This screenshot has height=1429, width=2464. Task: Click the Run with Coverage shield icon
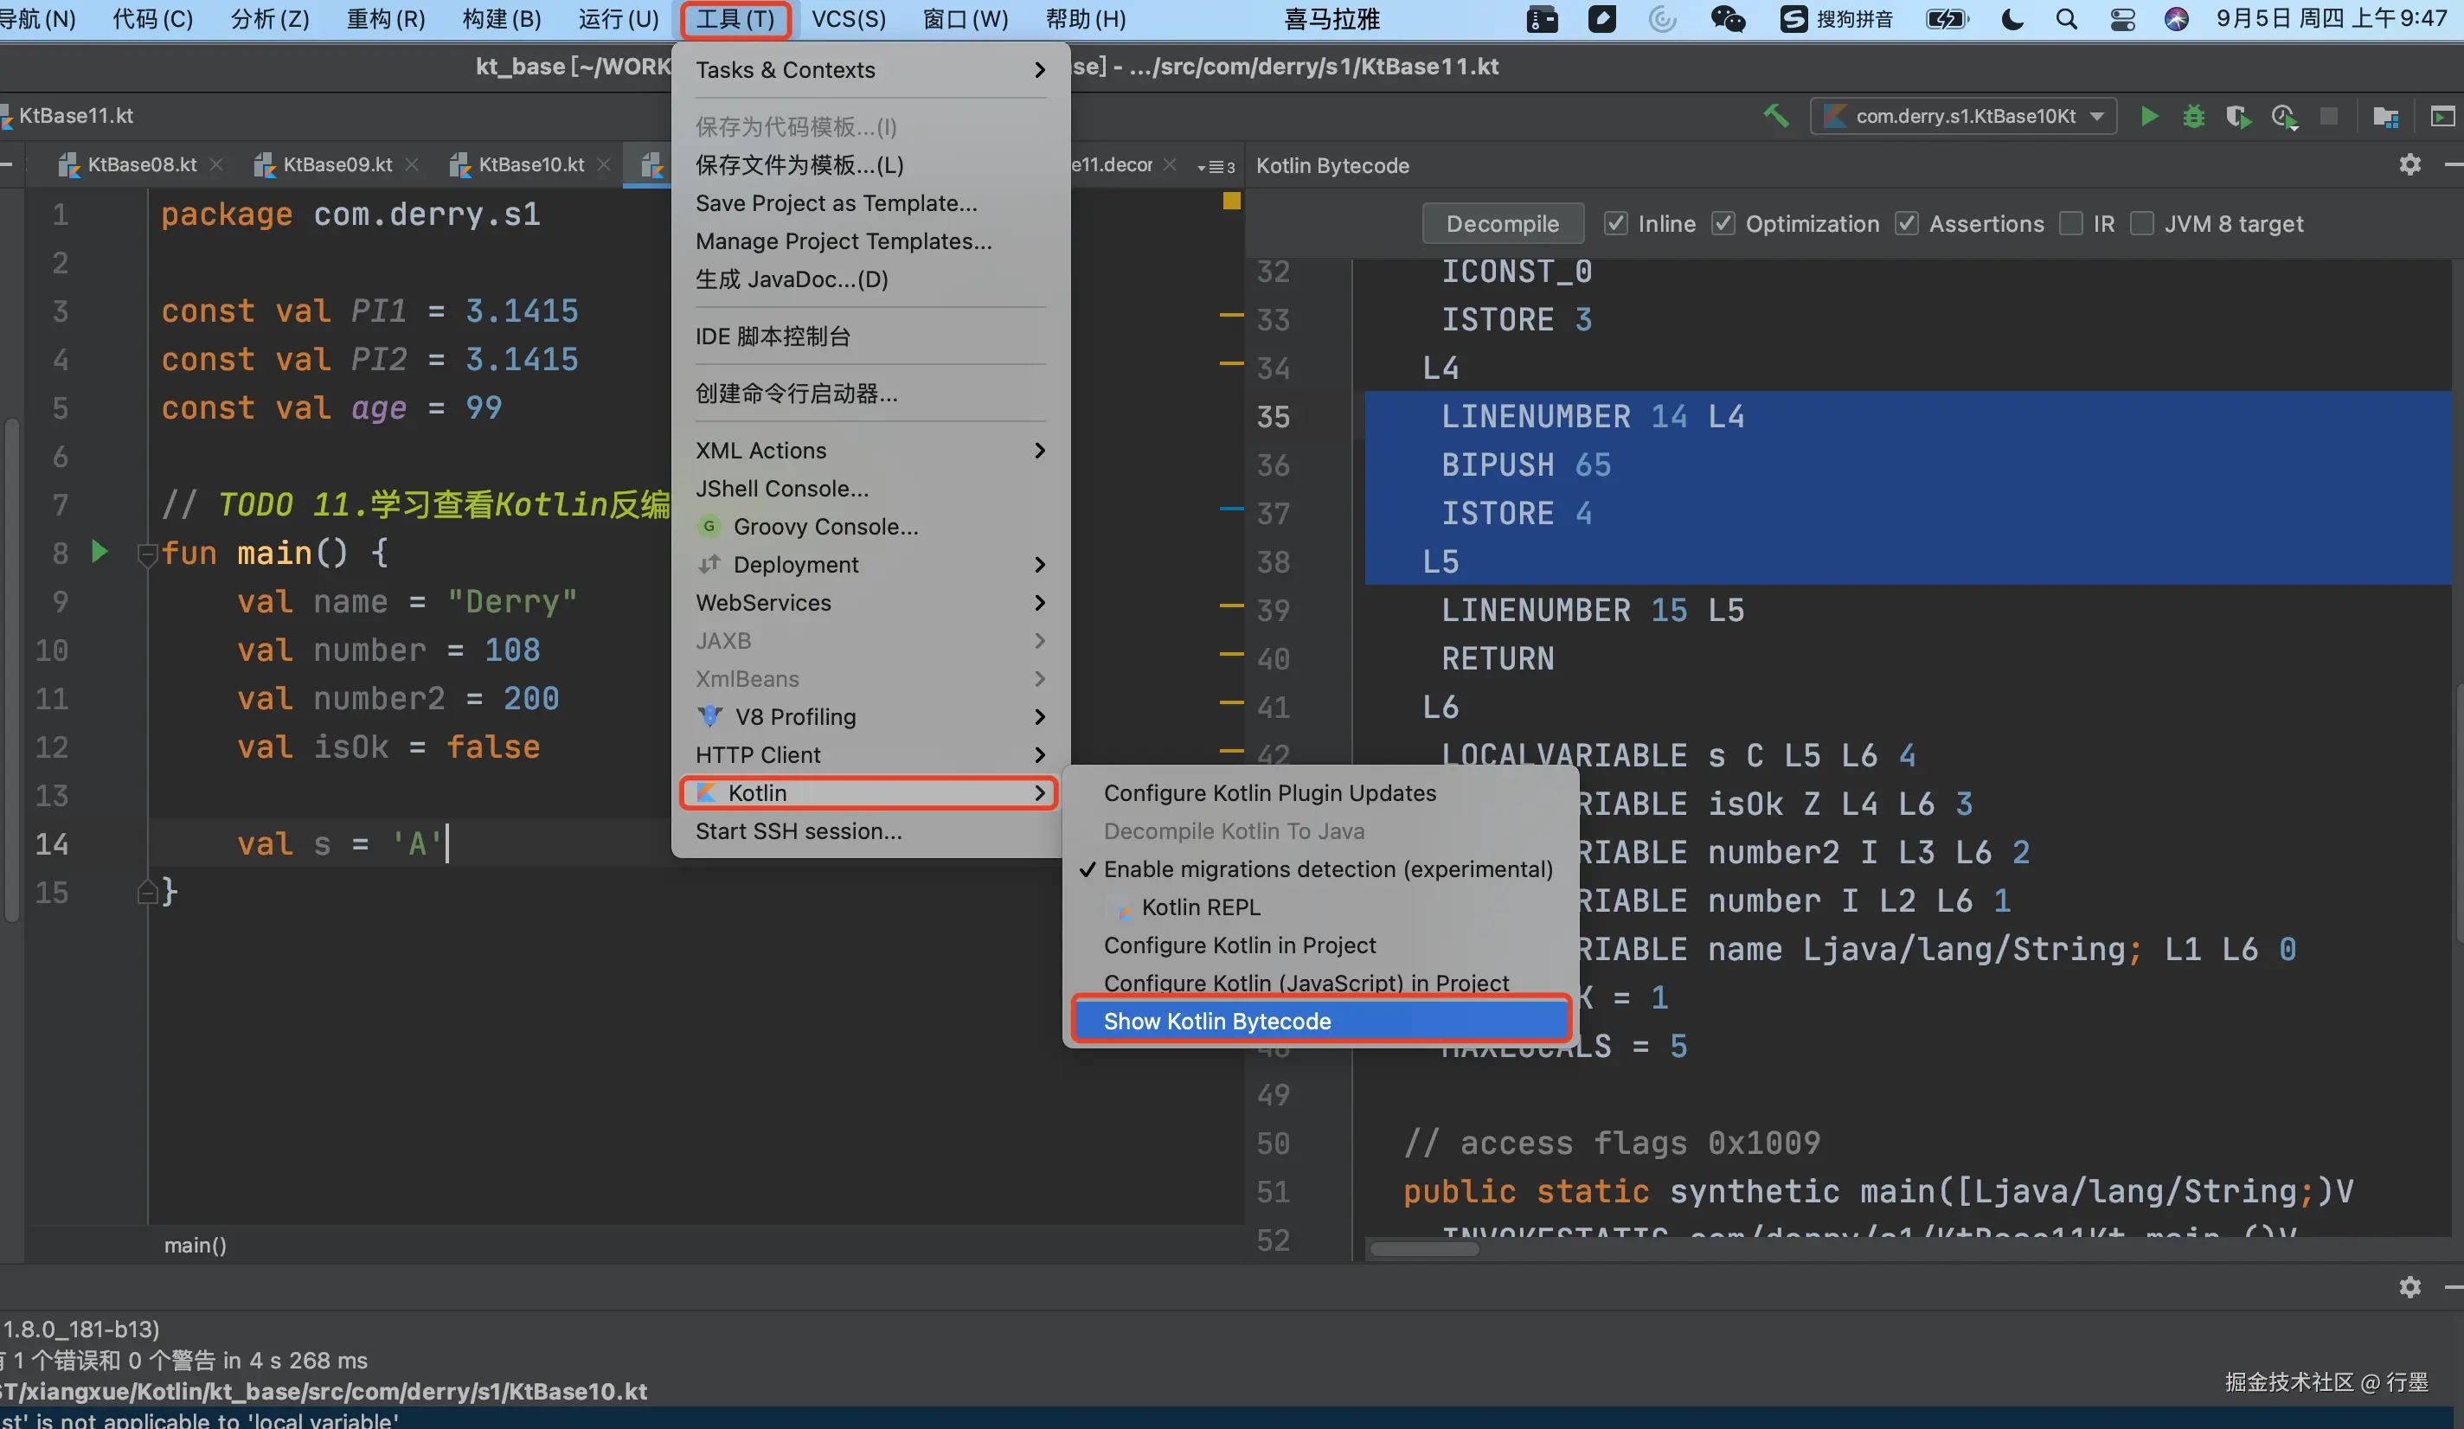click(x=2237, y=116)
